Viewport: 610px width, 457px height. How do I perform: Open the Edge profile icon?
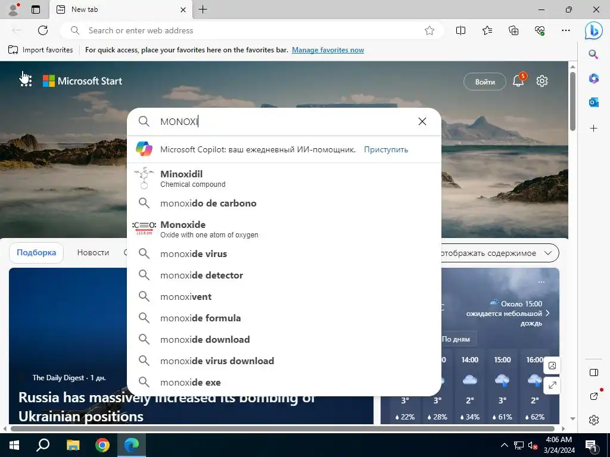[14, 10]
